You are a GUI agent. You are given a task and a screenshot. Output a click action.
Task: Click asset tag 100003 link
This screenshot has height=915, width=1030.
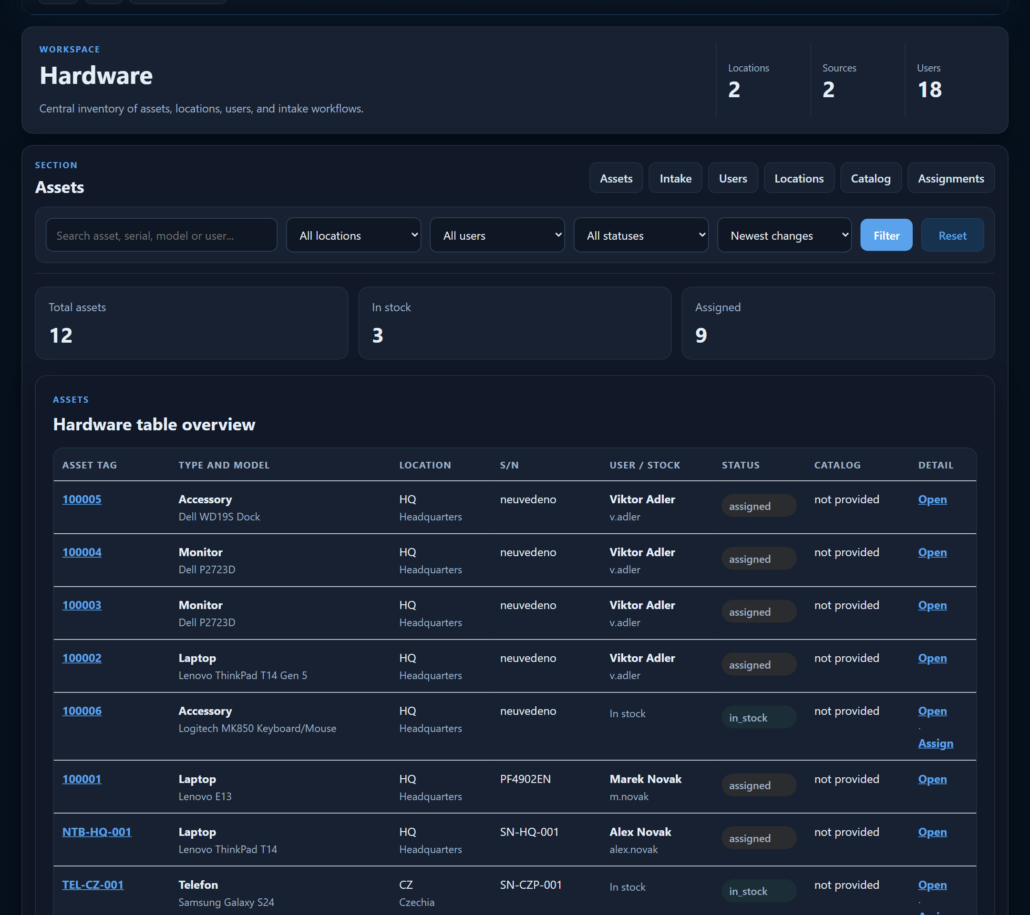coord(82,605)
